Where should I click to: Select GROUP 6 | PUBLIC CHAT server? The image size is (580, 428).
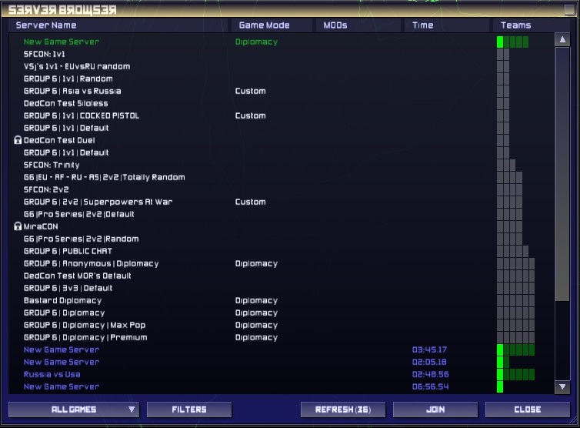pos(68,251)
